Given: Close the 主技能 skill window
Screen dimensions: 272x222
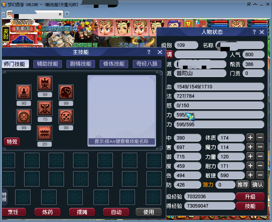Looking at the screenshot, I should [x=160, y=52].
